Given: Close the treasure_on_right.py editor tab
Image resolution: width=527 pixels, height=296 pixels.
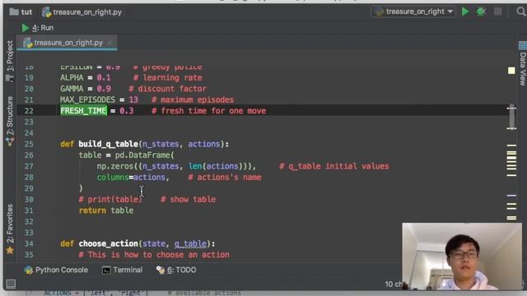Looking at the screenshot, I should click(x=110, y=43).
